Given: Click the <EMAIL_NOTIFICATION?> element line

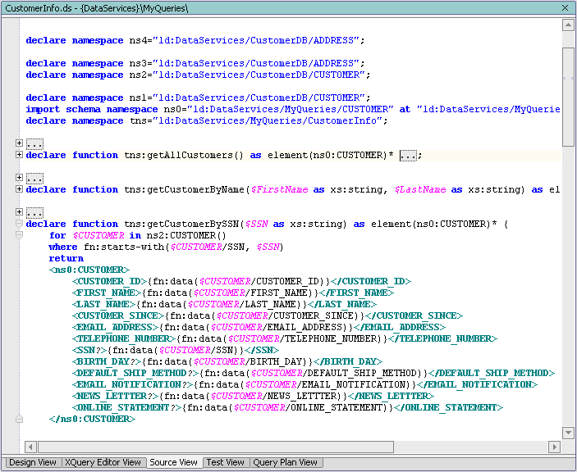Looking at the screenshot, I should pyautogui.click(x=305, y=384).
